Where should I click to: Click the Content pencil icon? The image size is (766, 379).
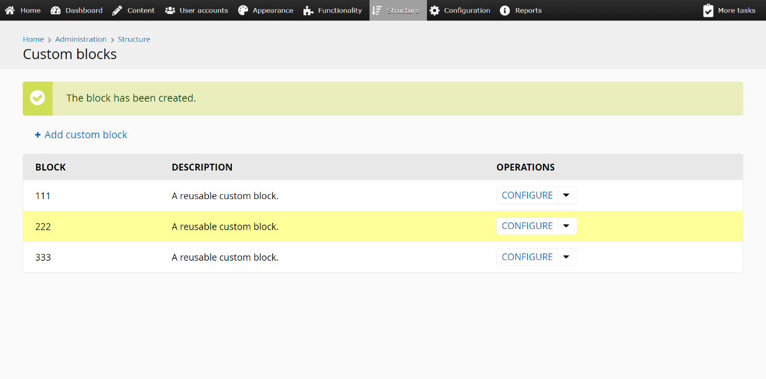tap(117, 11)
